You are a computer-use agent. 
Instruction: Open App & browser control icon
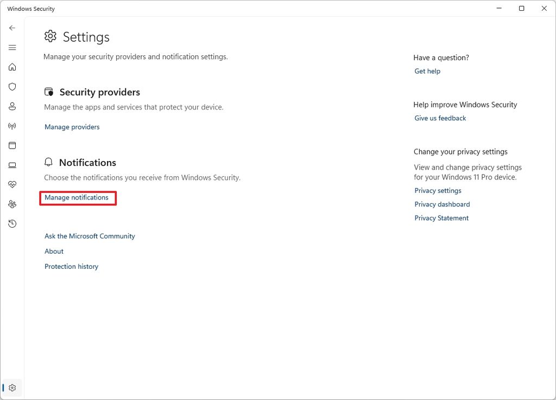tap(12, 145)
